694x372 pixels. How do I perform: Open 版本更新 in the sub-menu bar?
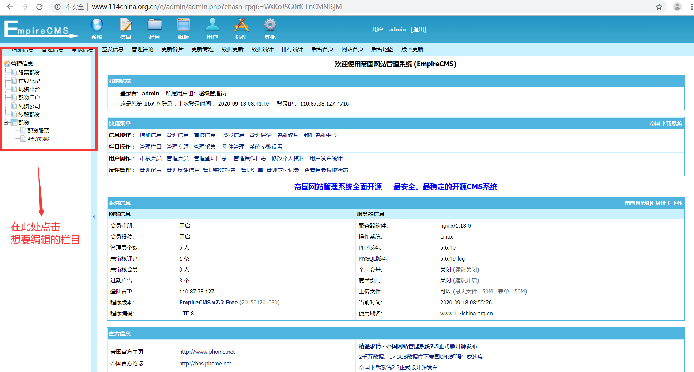(x=412, y=49)
